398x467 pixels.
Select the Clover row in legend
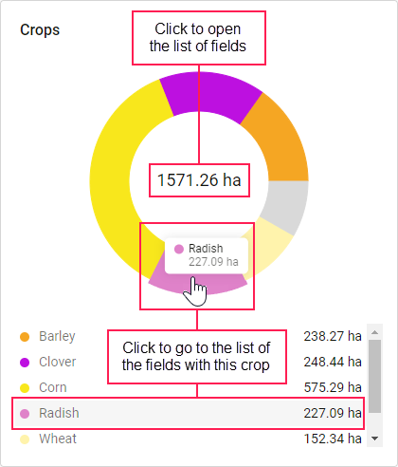pos(190,362)
